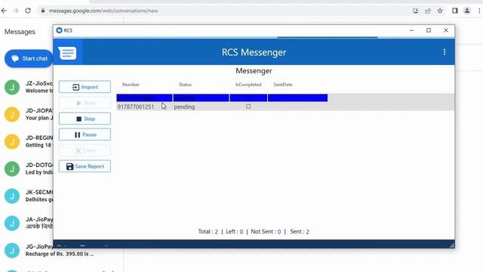Click the browser back arrow
The height and width of the screenshot is (272, 483).
tap(4, 11)
